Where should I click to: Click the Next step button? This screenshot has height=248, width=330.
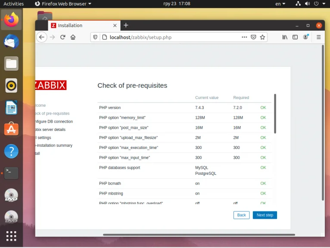(x=265, y=215)
